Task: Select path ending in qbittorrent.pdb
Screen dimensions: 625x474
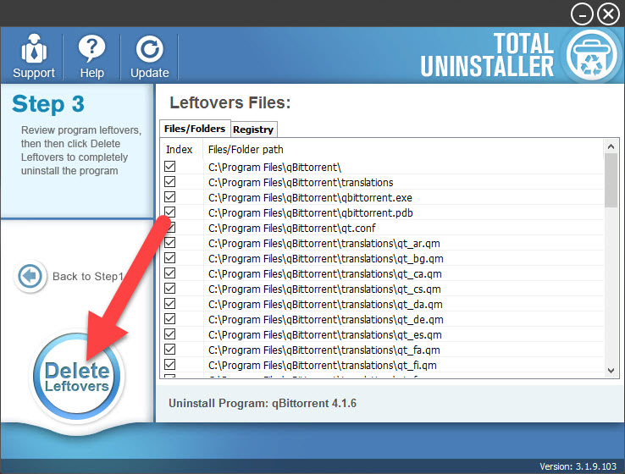Action: click(x=311, y=212)
